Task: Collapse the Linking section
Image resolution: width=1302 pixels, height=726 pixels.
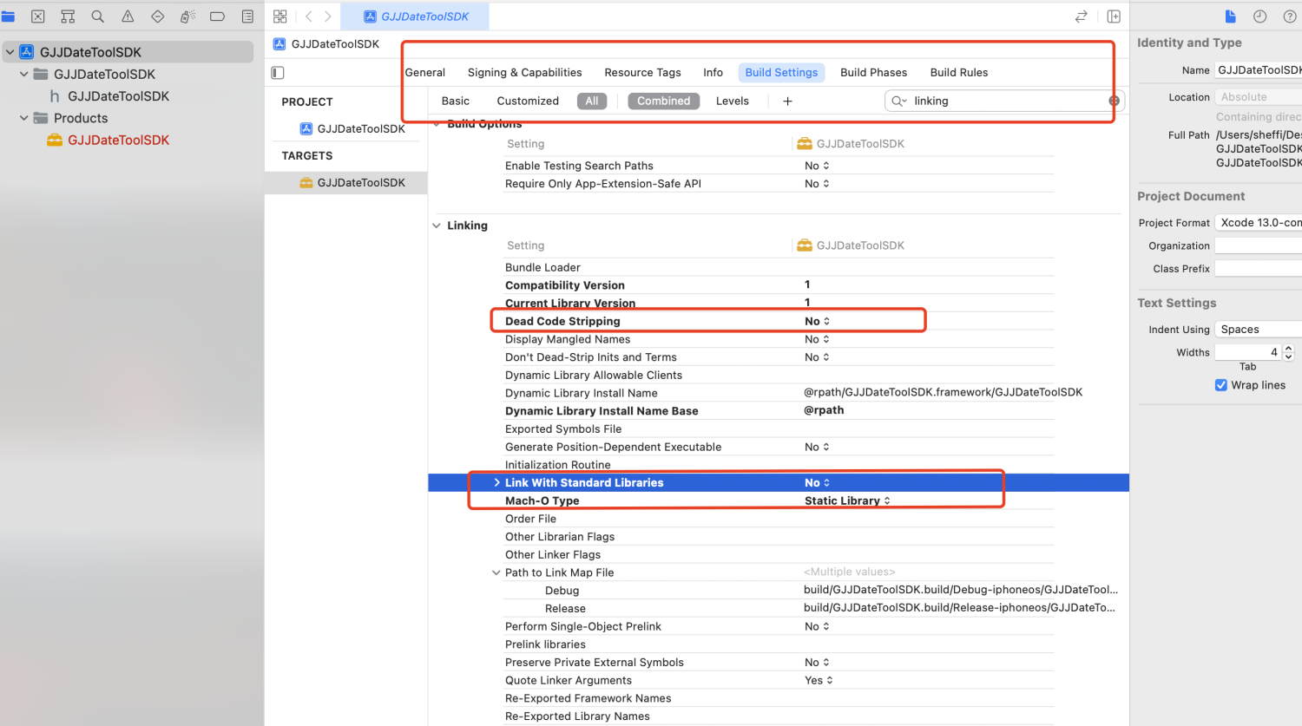Action: 437,226
